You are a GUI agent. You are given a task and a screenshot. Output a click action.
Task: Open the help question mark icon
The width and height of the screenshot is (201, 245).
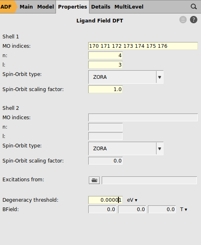[x=194, y=20]
